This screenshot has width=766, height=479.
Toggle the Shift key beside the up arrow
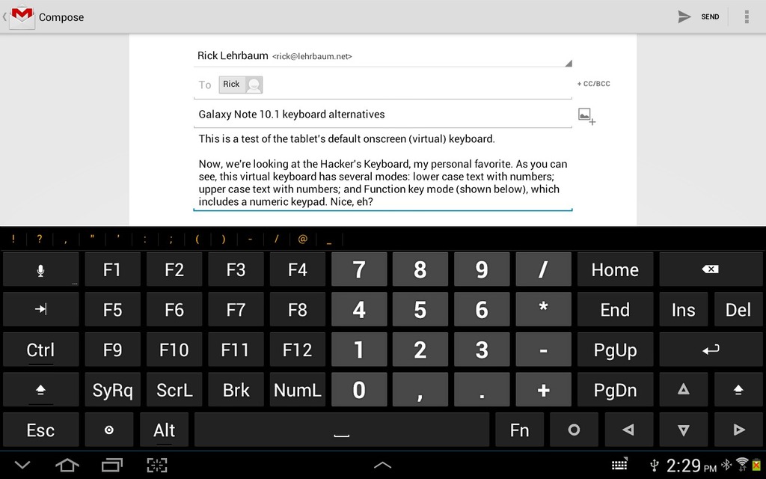(738, 389)
